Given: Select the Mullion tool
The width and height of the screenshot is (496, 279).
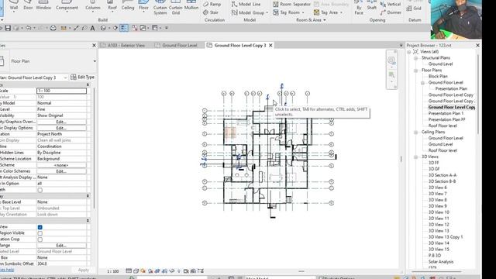Looking at the screenshot, I should [x=191, y=5].
